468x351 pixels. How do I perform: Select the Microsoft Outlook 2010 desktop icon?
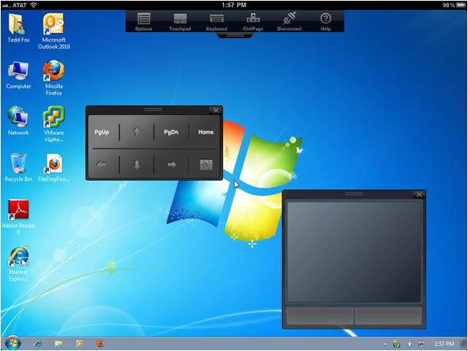click(54, 31)
